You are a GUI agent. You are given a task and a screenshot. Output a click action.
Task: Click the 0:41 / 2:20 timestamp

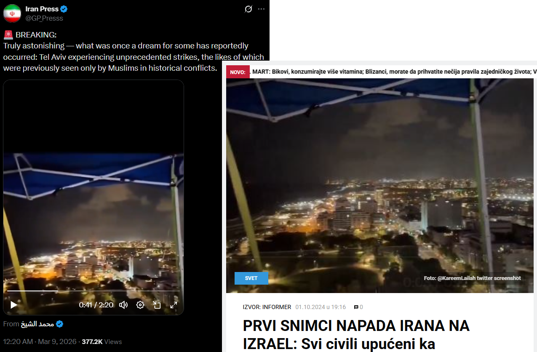click(96, 305)
